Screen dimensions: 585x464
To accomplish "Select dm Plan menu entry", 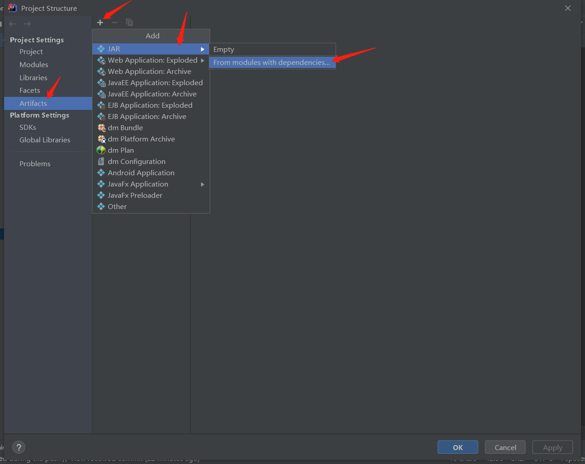I will 151,150.
